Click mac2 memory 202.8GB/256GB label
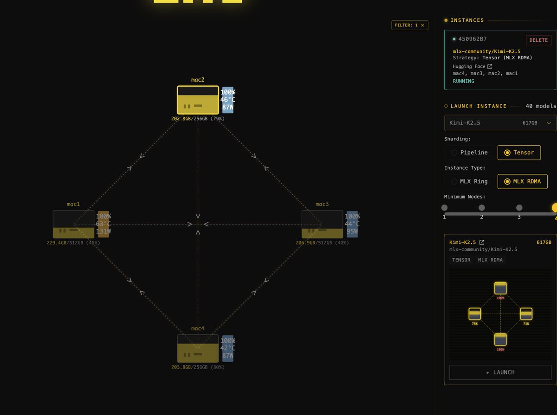Image resolution: width=557 pixels, height=415 pixels. click(198, 119)
